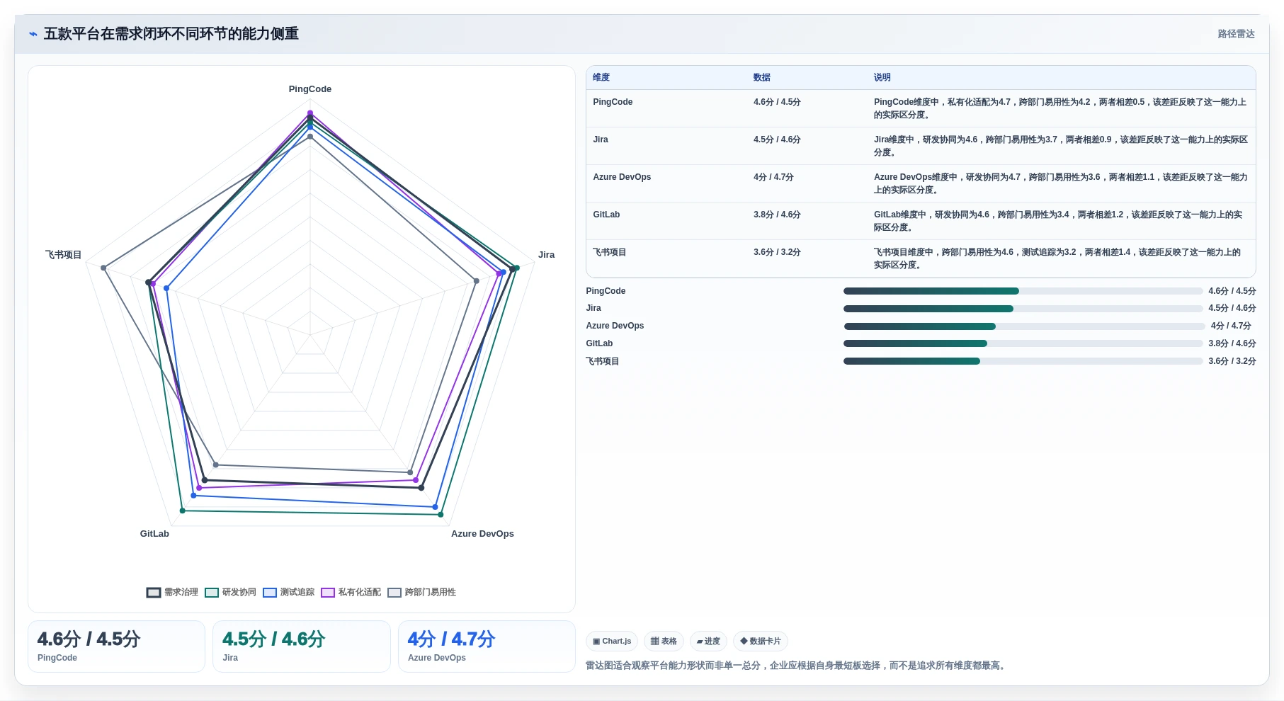1284x701 pixels.
Task: Click the PingCode progress list label
Action: click(606, 291)
